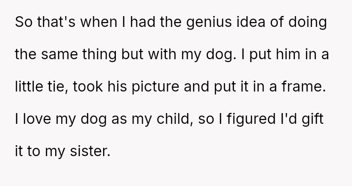Screen dimensions: 352x186
Task: Click the word "doing" ending the first line
Action: pos(308,23)
